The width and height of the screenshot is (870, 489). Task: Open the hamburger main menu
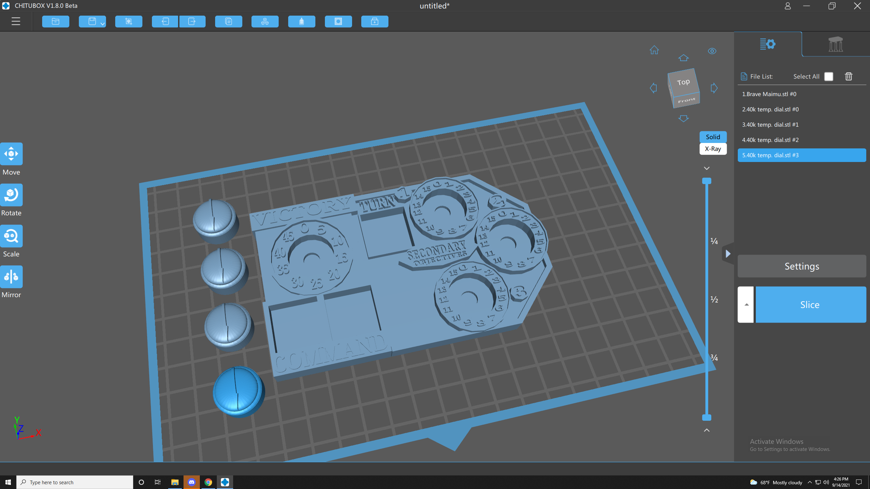(x=16, y=21)
